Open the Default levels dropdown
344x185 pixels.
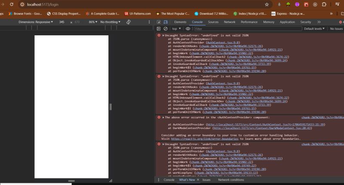tap(314, 29)
